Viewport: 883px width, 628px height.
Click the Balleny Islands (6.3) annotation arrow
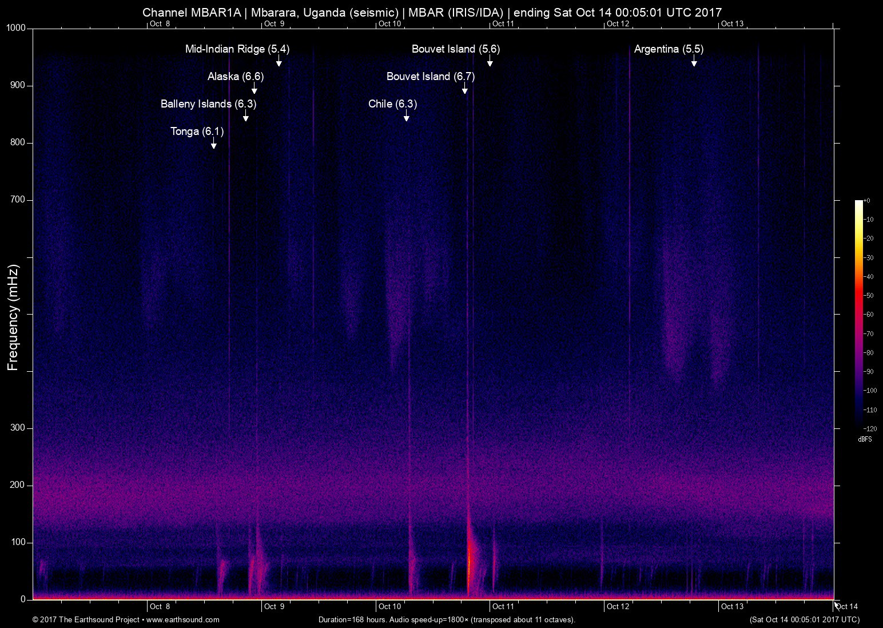click(246, 118)
